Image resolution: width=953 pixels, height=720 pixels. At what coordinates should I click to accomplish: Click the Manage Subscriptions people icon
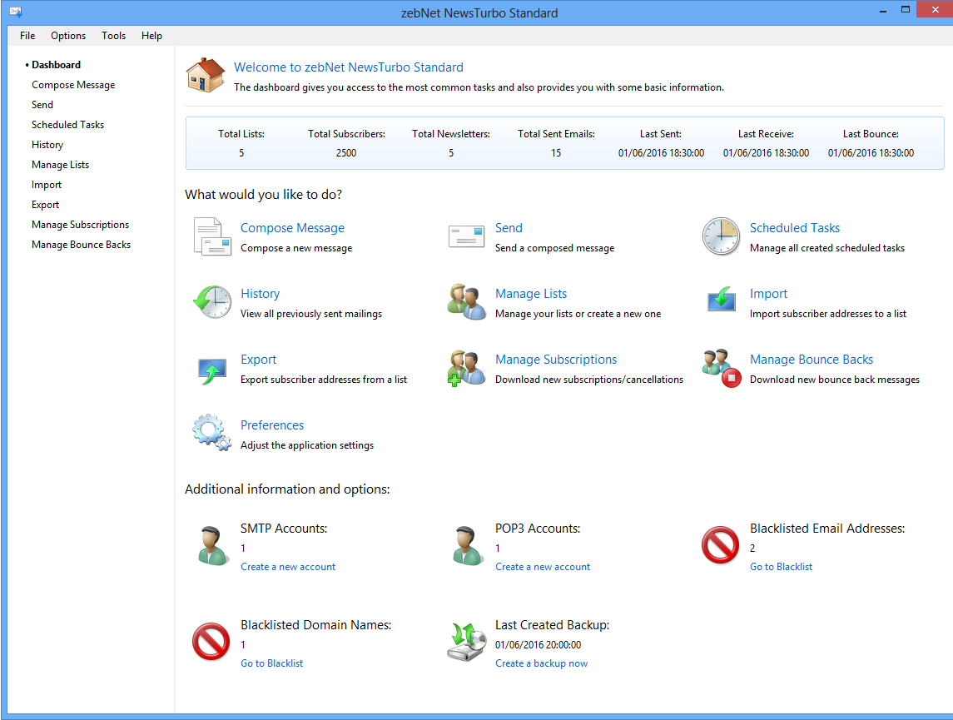466,368
